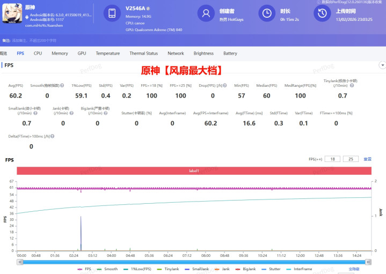Click the reset link beside FPS thresholds
The image size is (386, 274).
pos(368,159)
